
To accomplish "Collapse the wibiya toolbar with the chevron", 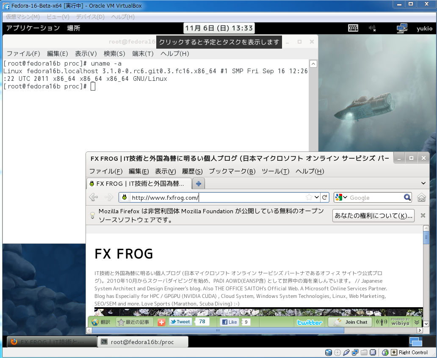I will coord(417,322).
